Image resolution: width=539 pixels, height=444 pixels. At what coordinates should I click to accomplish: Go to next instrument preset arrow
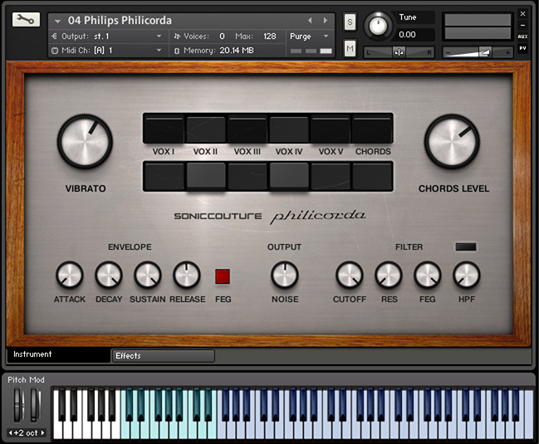(x=326, y=21)
